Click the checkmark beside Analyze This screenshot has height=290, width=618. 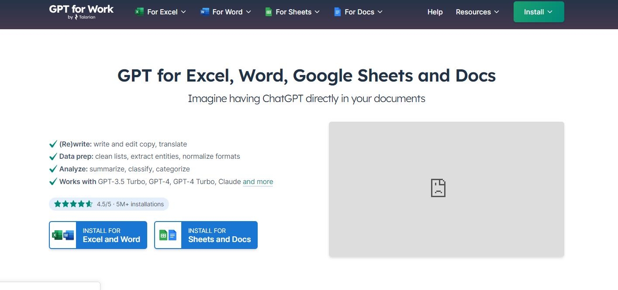(53, 169)
